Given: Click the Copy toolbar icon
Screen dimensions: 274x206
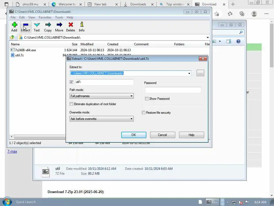Looking at the screenshot, I should coord(48,27).
